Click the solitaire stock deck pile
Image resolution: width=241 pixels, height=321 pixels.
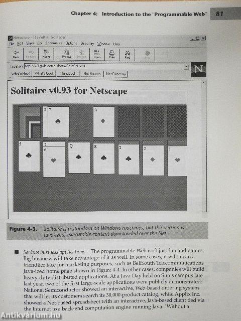pyautogui.click(x=29, y=122)
